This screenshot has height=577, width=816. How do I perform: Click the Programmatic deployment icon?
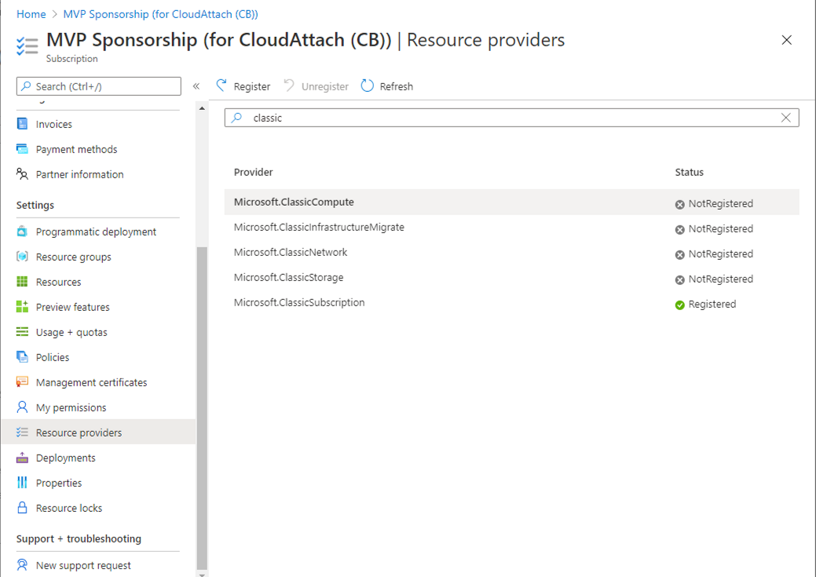point(22,231)
